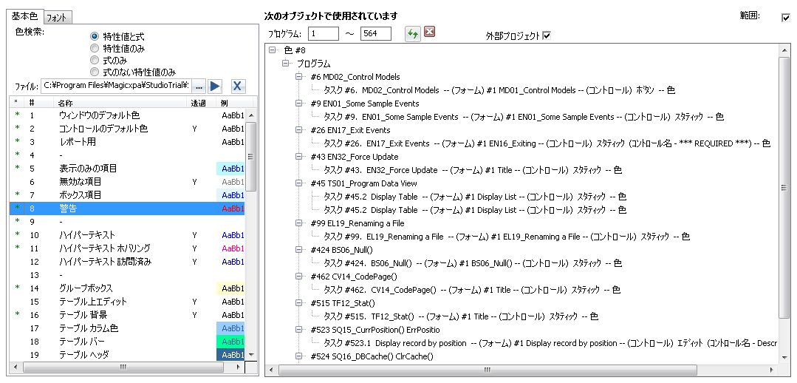Click the blue X clear file button
Image resolution: width=797 pixels, height=383 pixels.
pos(236,86)
